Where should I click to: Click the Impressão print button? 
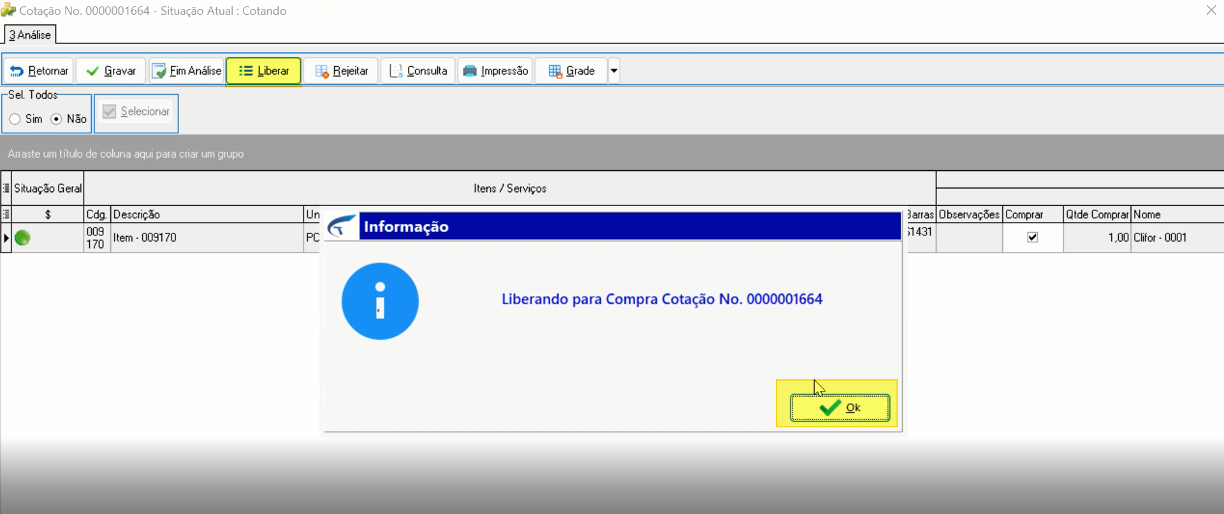(495, 71)
